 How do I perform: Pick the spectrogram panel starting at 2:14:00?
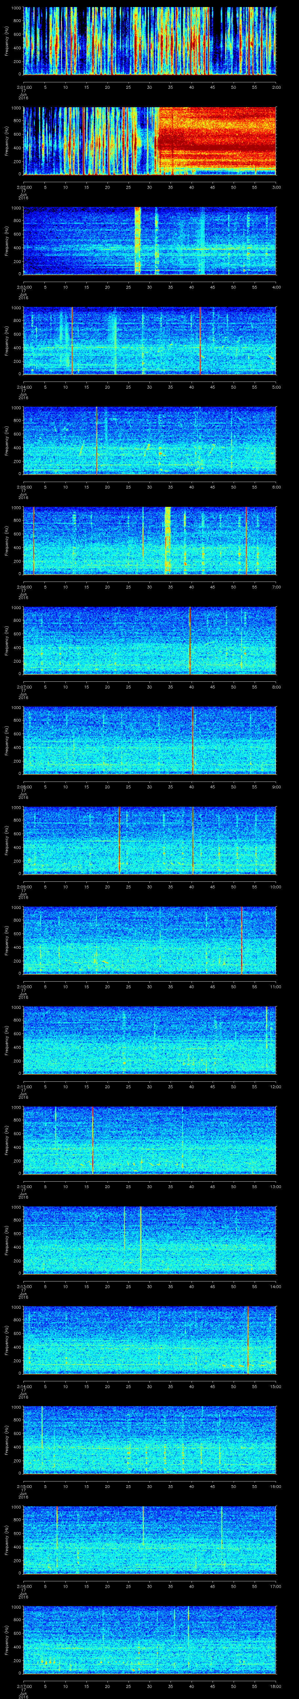coord(150,1340)
